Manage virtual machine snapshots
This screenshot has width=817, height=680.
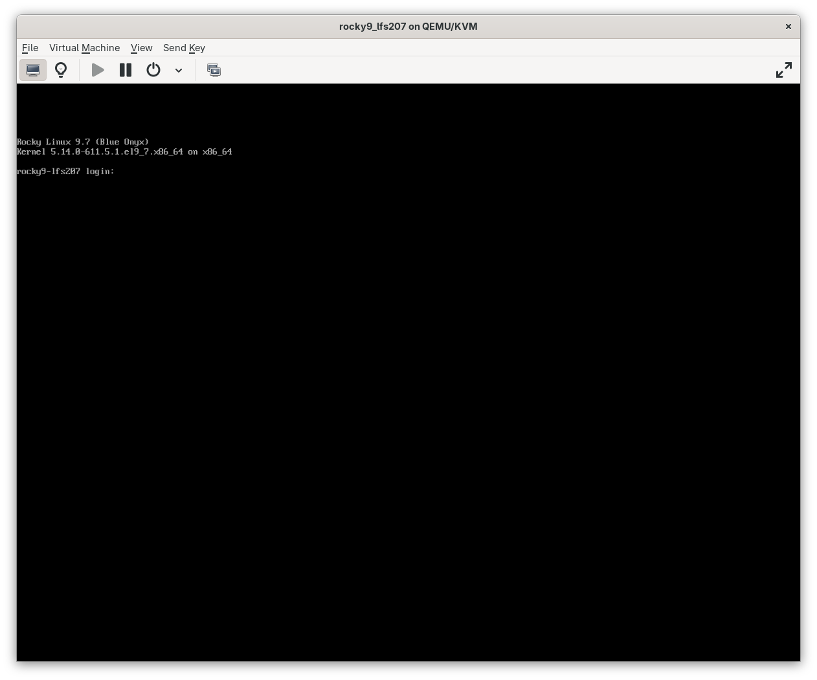[x=214, y=70]
